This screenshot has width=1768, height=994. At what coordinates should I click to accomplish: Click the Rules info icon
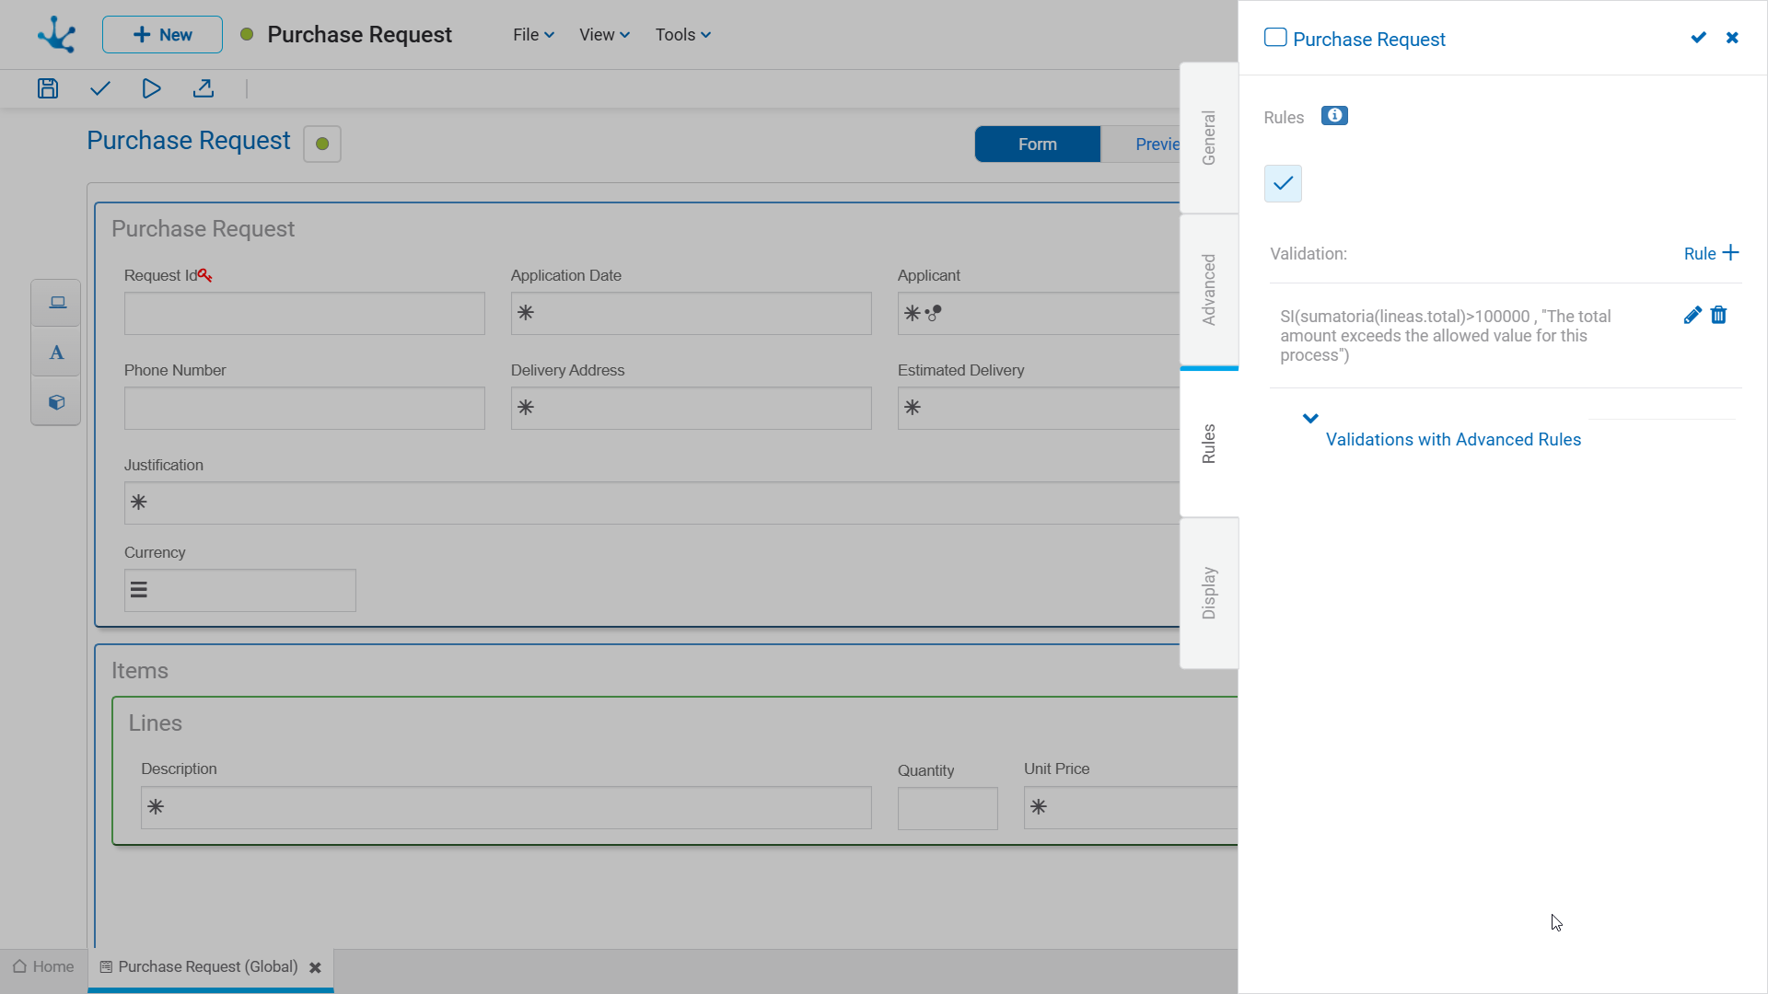[x=1334, y=116]
